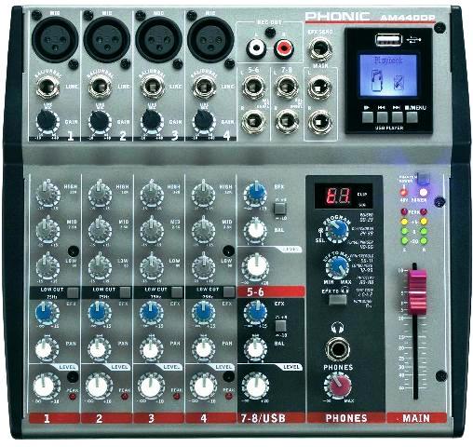Toggle the channel 3 LOW CUT button
Viewport: 473px width, 447px height.
177,292
